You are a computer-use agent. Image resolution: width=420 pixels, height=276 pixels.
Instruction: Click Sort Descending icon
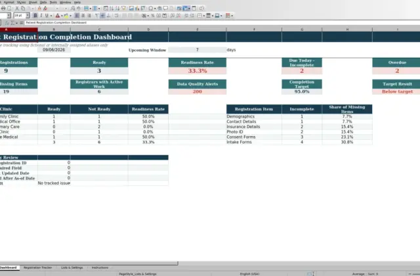pyautogui.click(x=117, y=9)
